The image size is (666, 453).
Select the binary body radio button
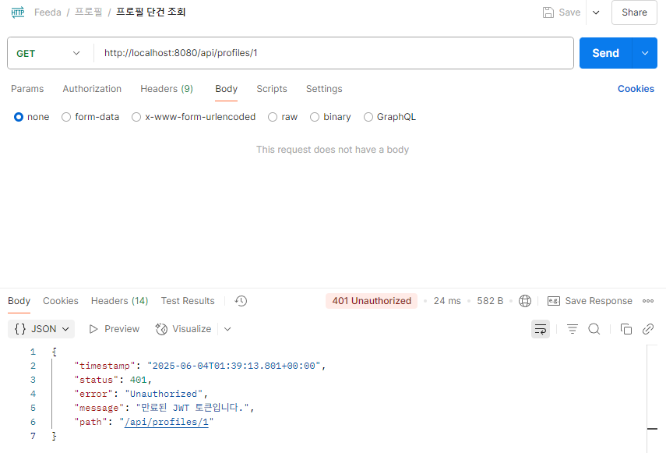315,117
